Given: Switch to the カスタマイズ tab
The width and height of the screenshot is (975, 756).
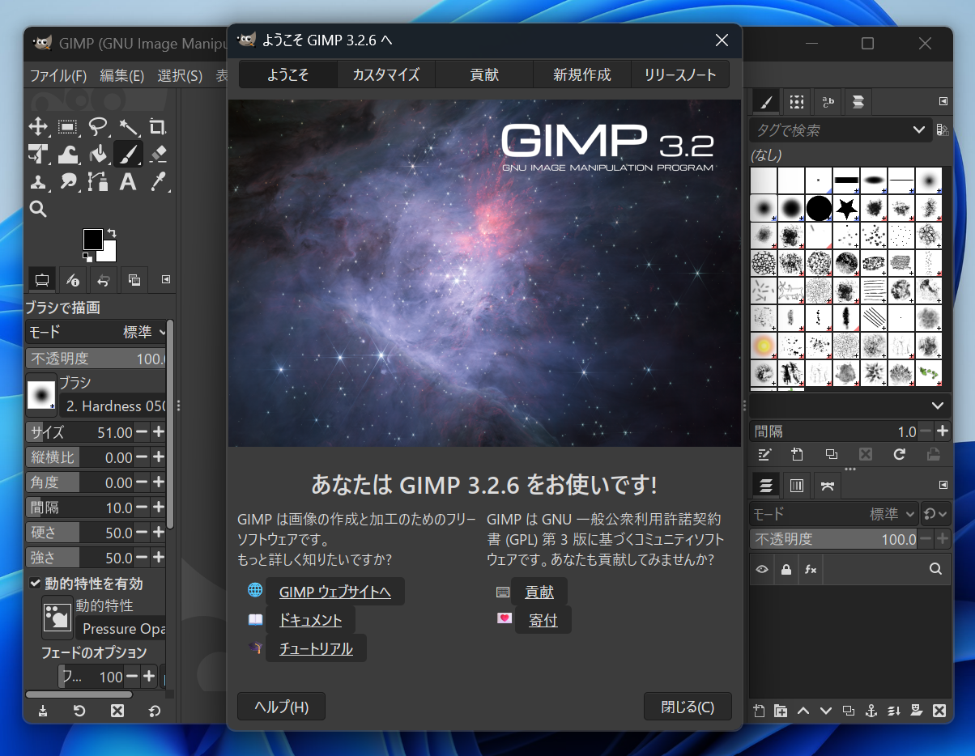Looking at the screenshot, I should (386, 74).
